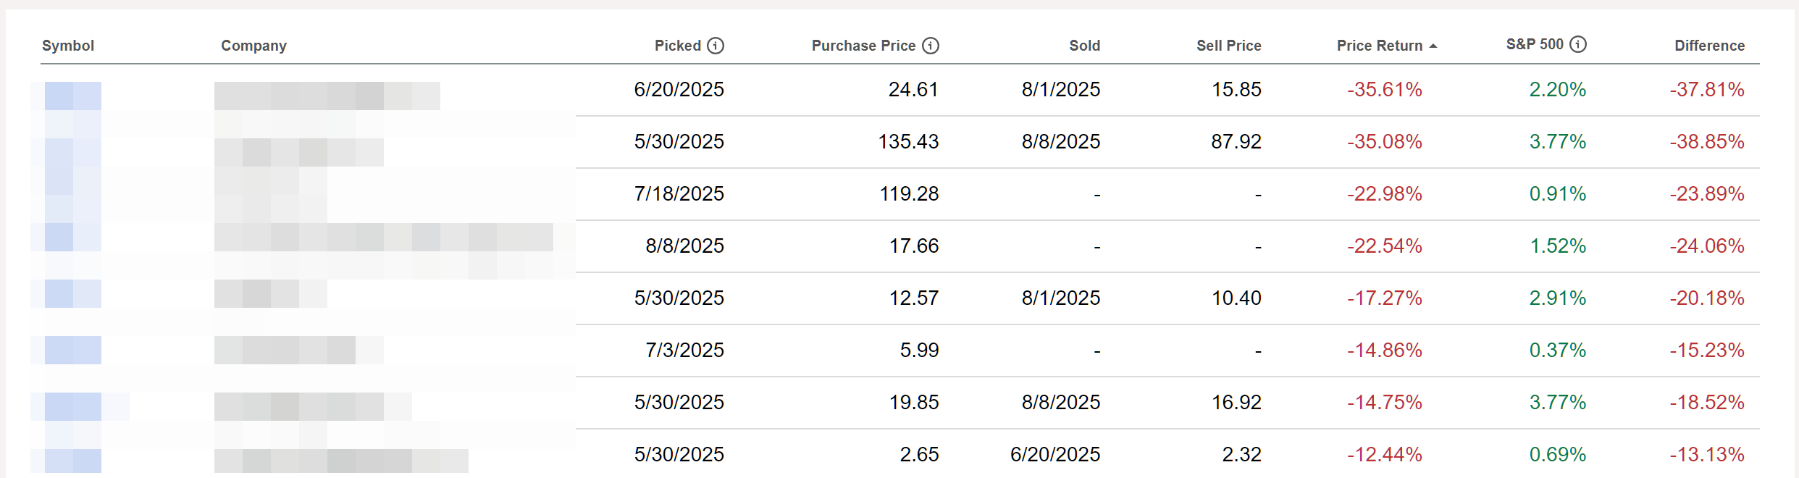Image resolution: width=1799 pixels, height=478 pixels.
Task: Open the symbol link in the 6/20/2025 row
Action: point(72,96)
